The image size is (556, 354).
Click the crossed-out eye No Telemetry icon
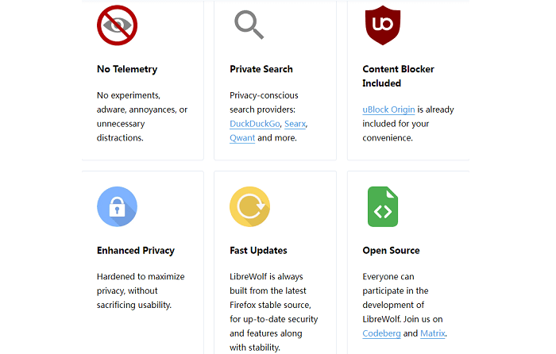tap(118, 25)
